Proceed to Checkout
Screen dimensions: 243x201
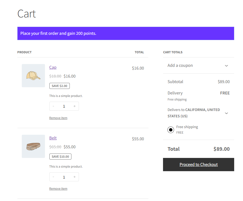[x=199, y=165]
